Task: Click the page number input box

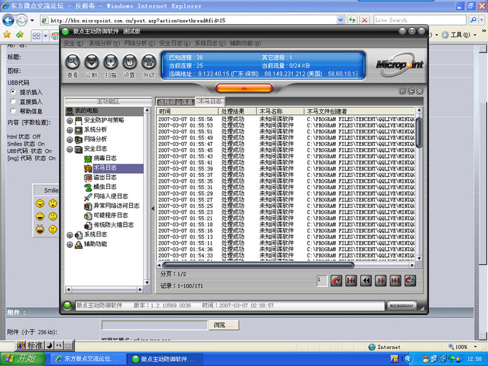Action: tap(322, 281)
